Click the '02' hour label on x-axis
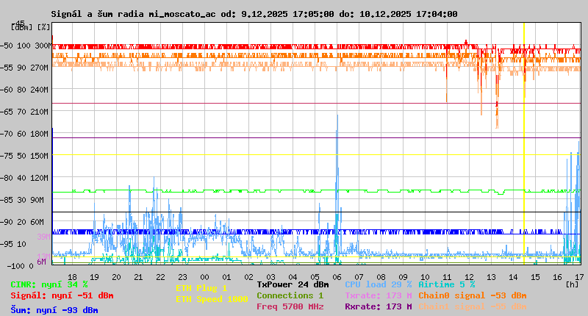 point(248,277)
